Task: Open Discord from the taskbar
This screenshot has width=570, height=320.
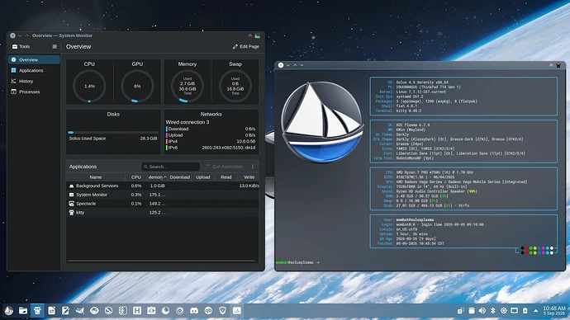Action: pyautogui.click(x=194, y=311)
